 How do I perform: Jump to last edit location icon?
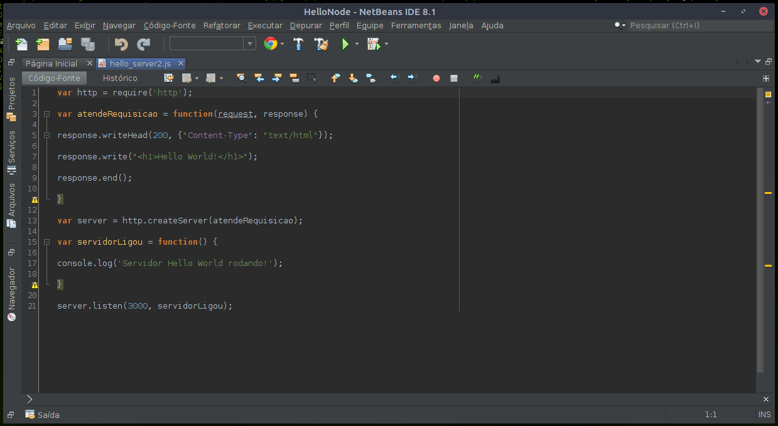pos(168,78)
